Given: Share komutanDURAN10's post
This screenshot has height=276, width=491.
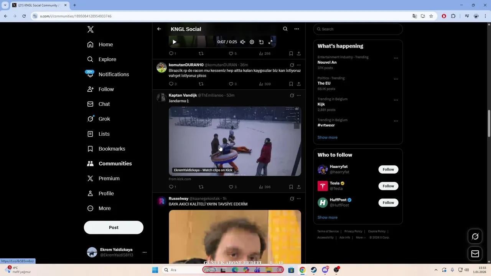Looking at the screenshot, I should tap(298, 84).
